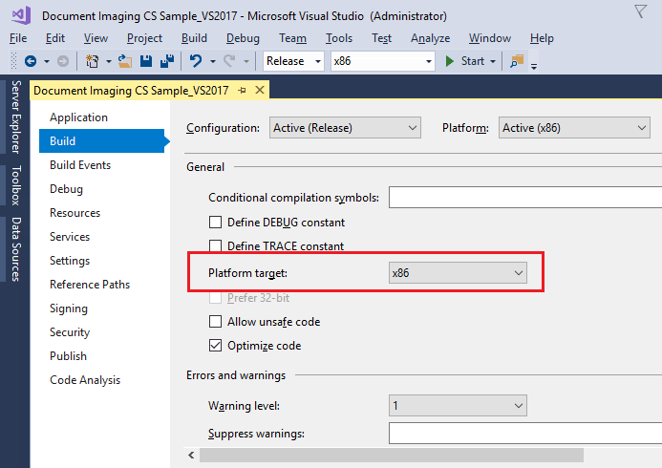The height and width of the screenshot is (468, 662).
Task: Open the Platform target dropdown
Action: pos(458,273)
